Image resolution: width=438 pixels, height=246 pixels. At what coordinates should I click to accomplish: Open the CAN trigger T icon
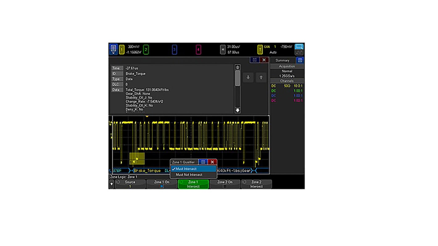pos(260,49)
